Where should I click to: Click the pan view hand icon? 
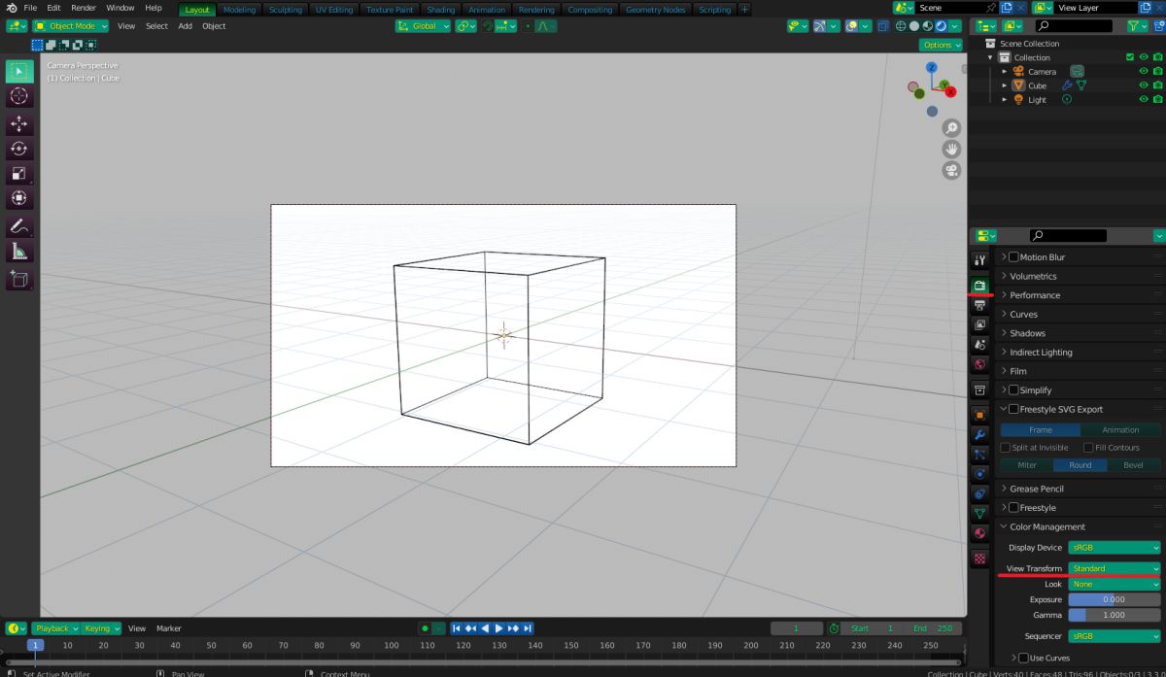tap(951, 149)
